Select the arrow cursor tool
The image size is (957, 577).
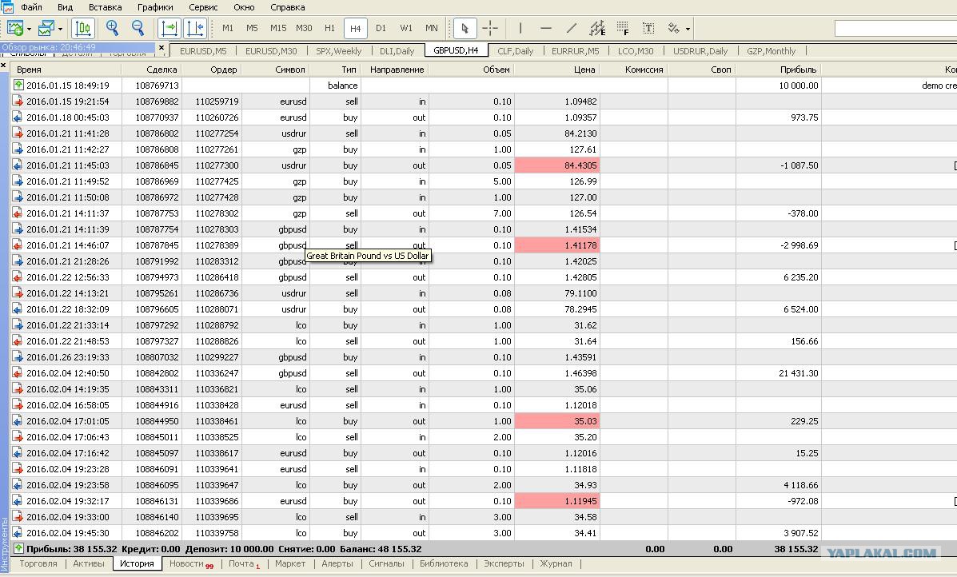[465, 28]
